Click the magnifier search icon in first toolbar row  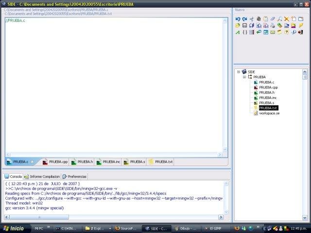pos(280,19)
